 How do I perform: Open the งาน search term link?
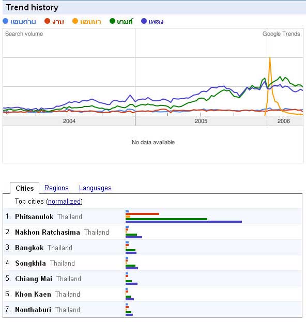[x=58, y=22]
